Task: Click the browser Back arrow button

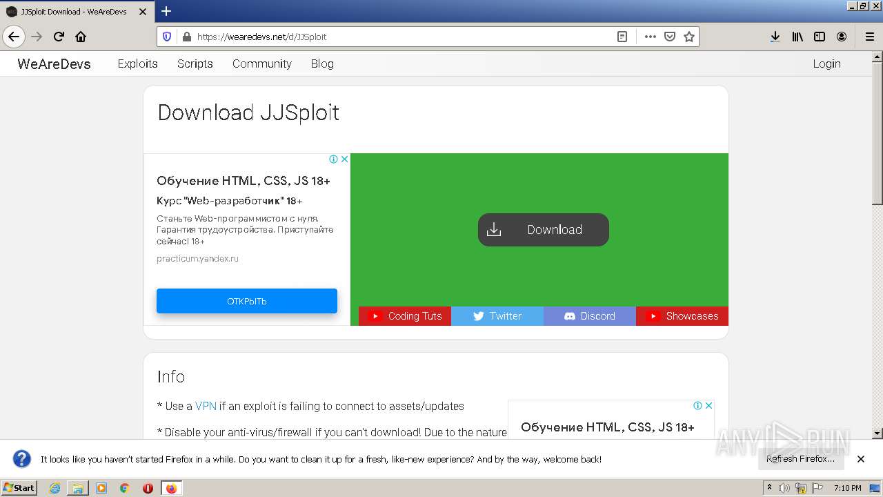Action: point(14,37)
